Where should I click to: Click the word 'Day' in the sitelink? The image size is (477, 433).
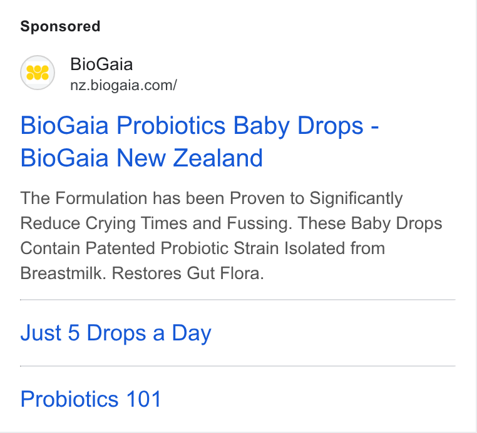[x=192, y=334]
